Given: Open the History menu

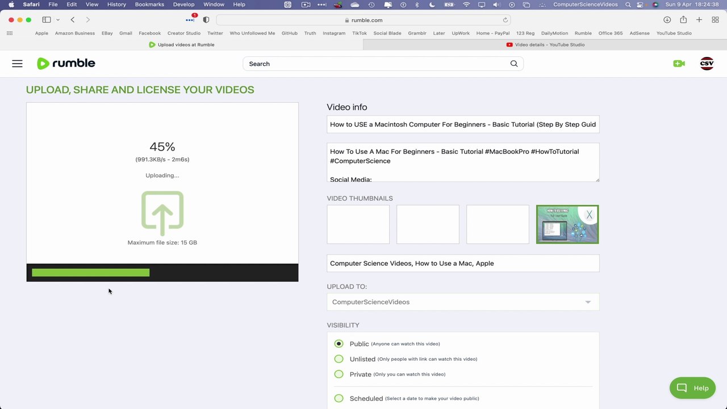Looking at the screenshot, I should pos(116,5).
